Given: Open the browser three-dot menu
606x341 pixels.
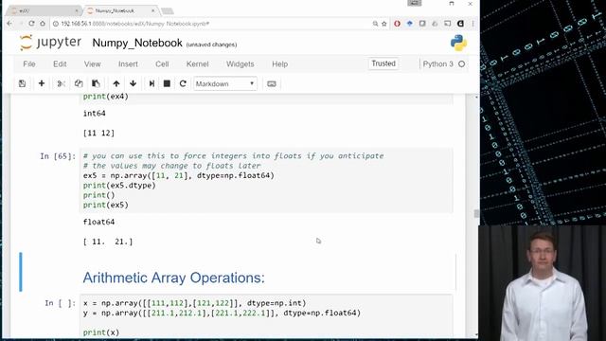Looking at the screenshot, I should point(472,24).
